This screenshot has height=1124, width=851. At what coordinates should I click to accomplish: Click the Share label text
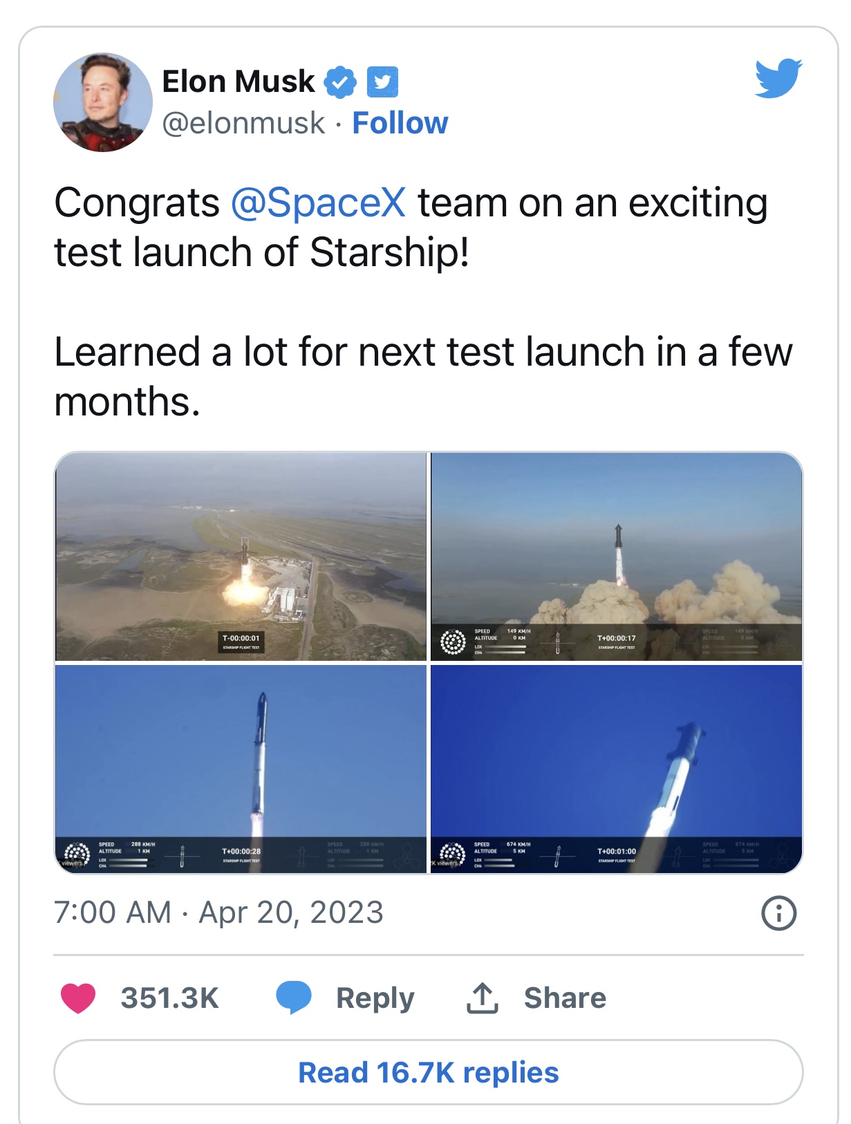tap(565, 998)
